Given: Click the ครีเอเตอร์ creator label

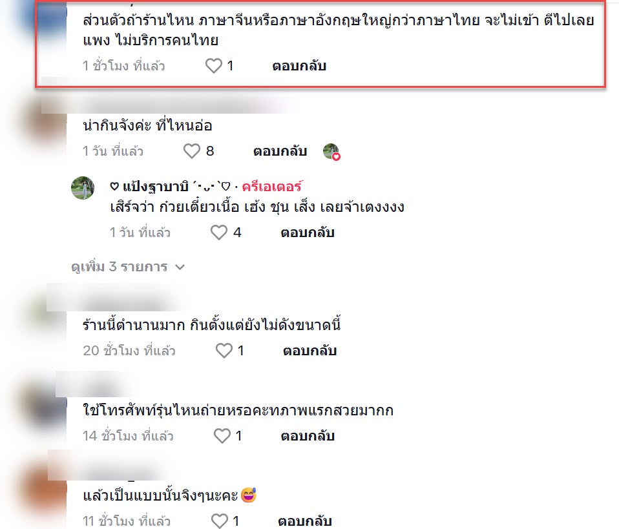Looking at the screenshot, I should coord(273,186).
